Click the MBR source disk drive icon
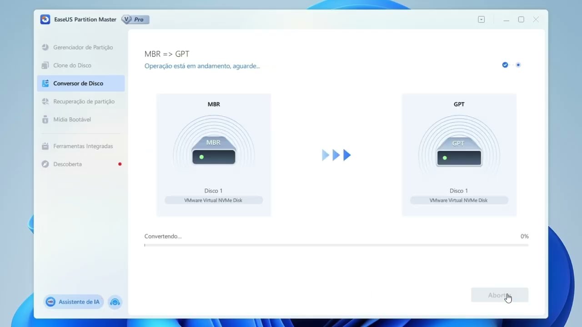The height and width of the screenshot is (327, 582). point(214,151)
